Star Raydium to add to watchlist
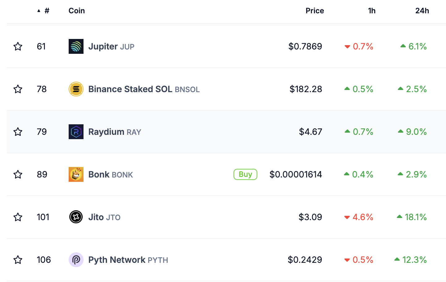The image size is (446, 282). (18, 132)
